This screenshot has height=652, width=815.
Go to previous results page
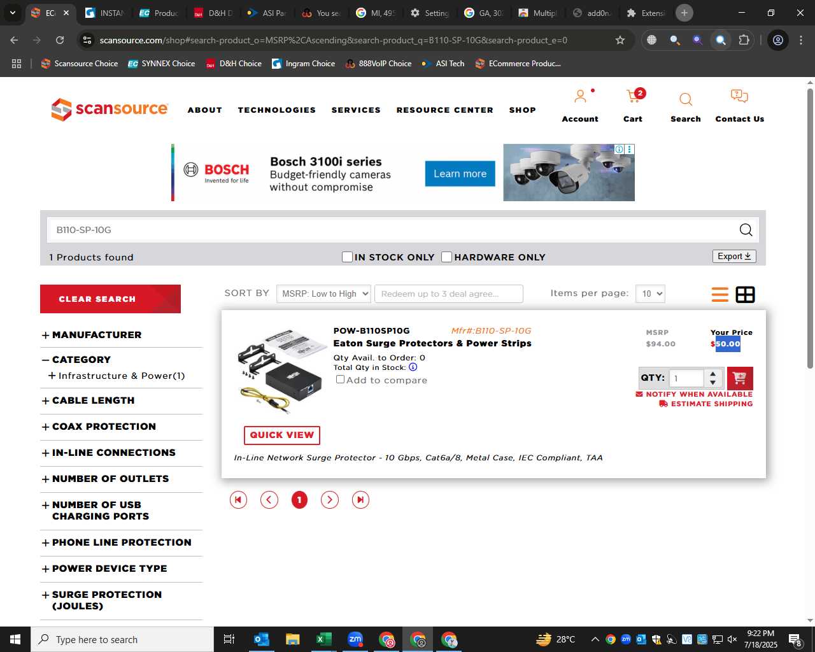[269, 500]
